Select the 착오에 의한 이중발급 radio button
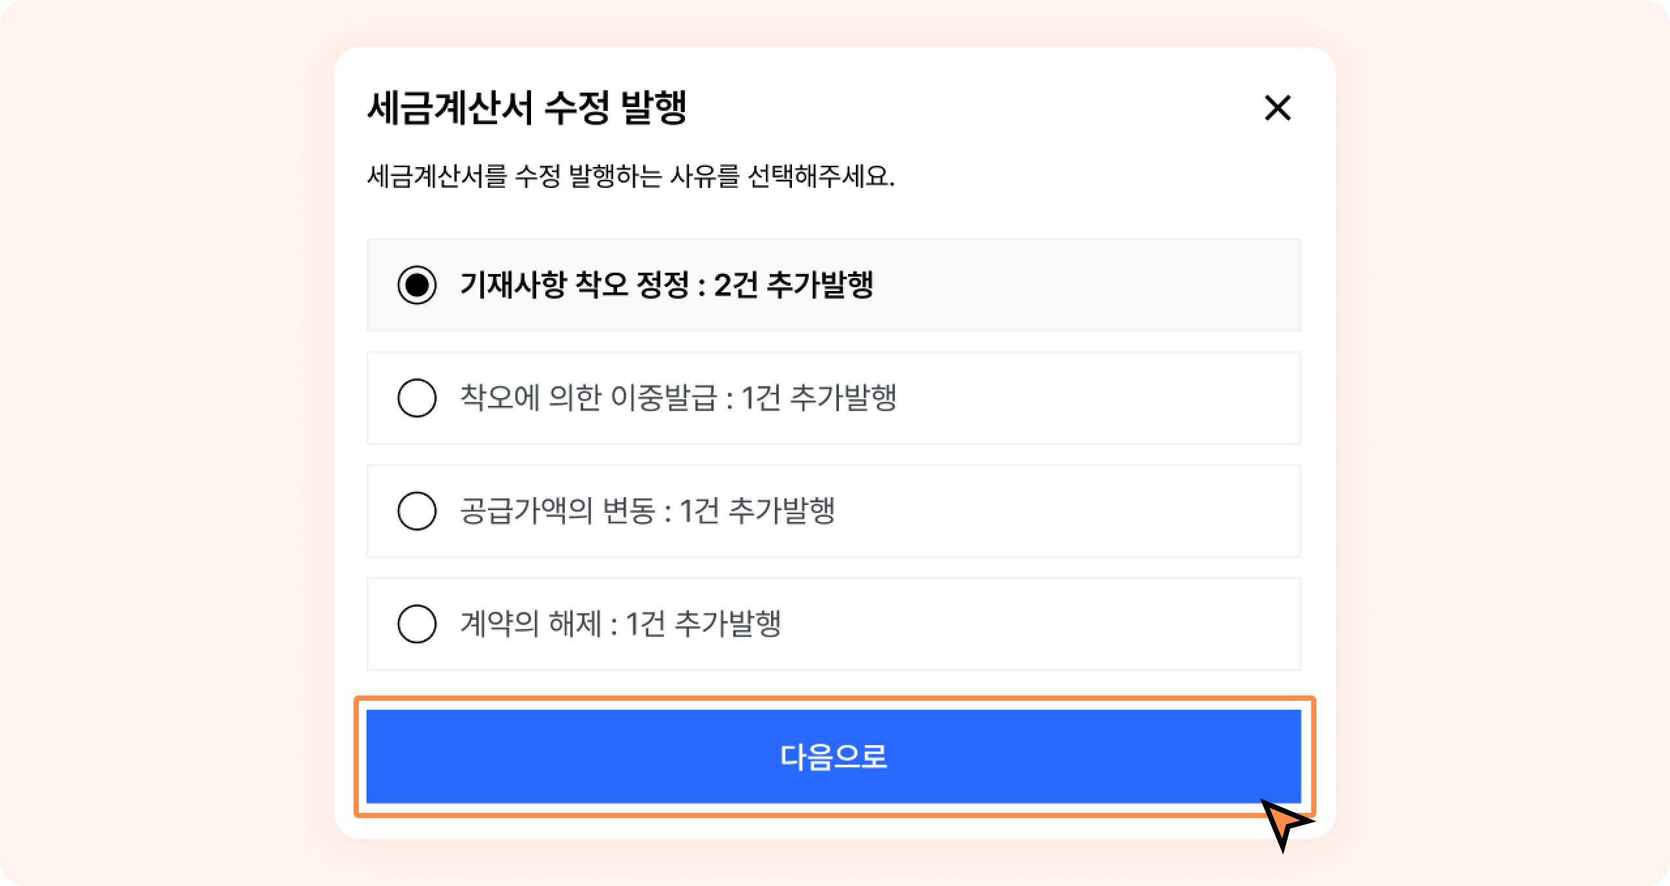This screenshot has width=1670, height=886. click(417, 398)
